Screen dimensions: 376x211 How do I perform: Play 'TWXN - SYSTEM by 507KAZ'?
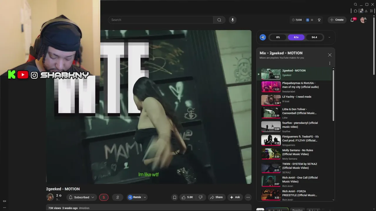pyautogui.click(x=295, y=168)
